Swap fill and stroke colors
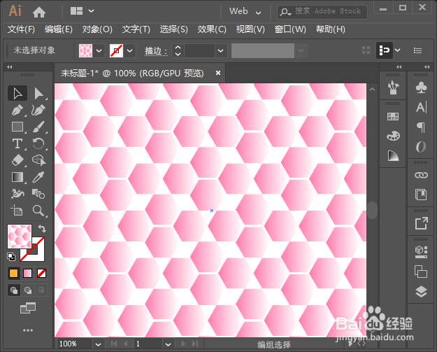 click(42, 228)
